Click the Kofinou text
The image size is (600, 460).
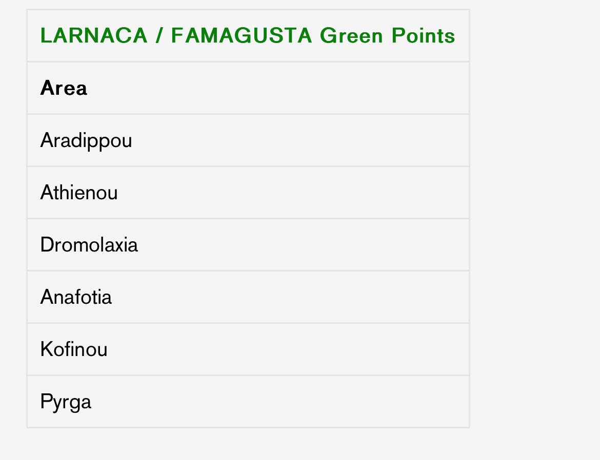(x=74, y=349)
